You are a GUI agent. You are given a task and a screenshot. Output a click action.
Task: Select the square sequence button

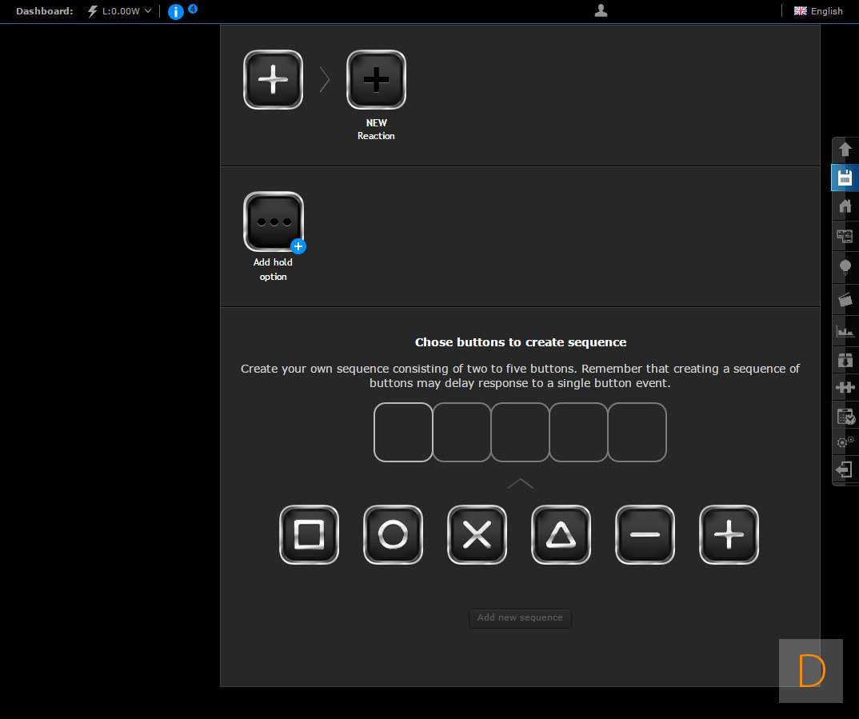click(x=309, y=535)
